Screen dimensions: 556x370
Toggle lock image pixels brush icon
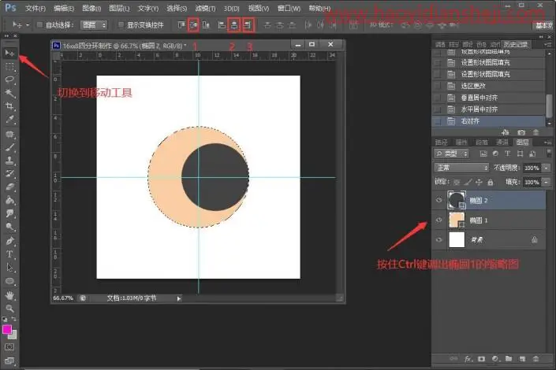pos(468,183)
